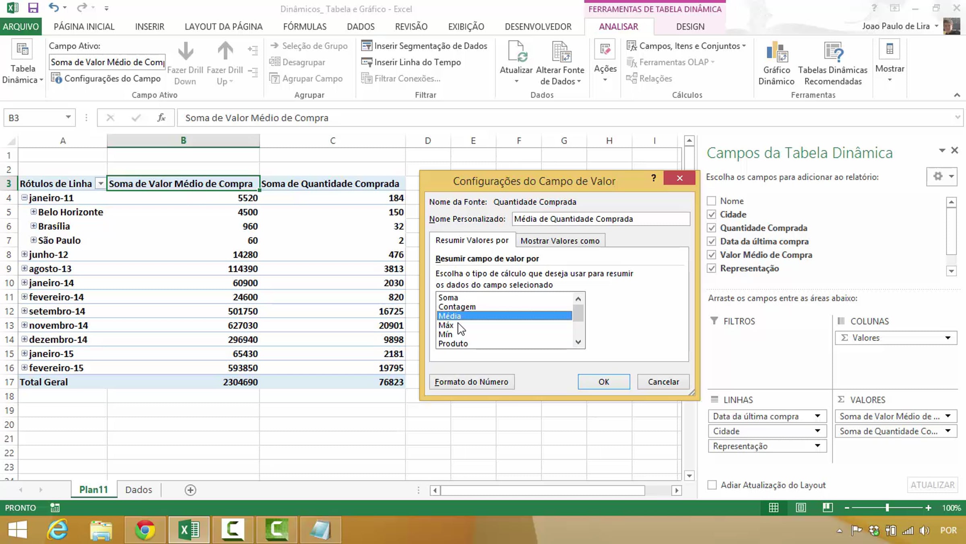Screen dimensions: 966x544
Task: Click the Nome Personalizado text field
Action: (601, 219)
